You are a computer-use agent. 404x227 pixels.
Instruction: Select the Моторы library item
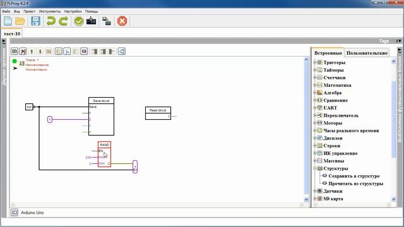click(333, 123)
